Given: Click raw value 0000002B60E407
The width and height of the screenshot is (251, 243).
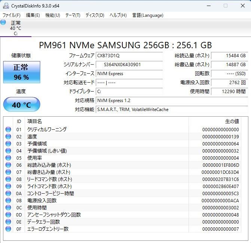Looking at the screenshot, I should click(x=221, y=187).
